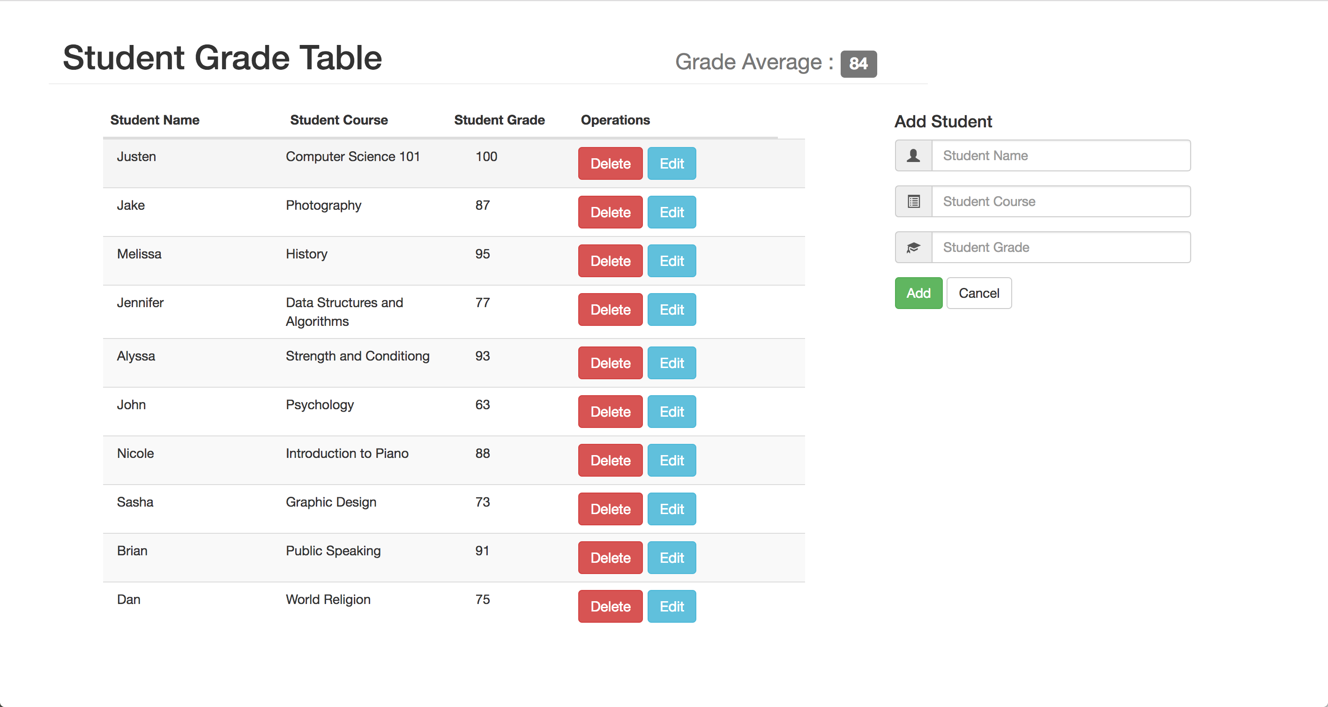
Task: Select the Student Grade text box
Action: 1060,247
